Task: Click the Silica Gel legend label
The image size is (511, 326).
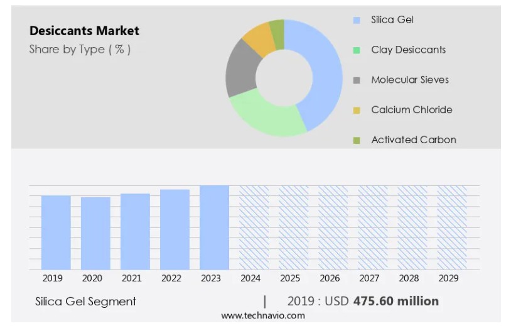Action: coord(392,20)
